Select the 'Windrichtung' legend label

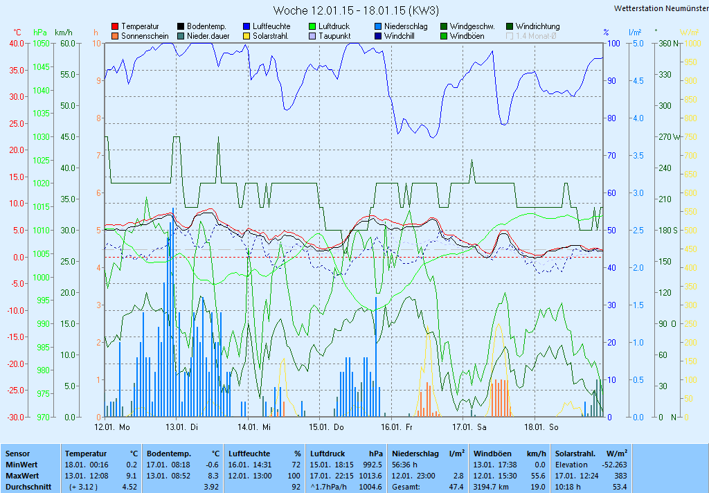coord(537,27)
